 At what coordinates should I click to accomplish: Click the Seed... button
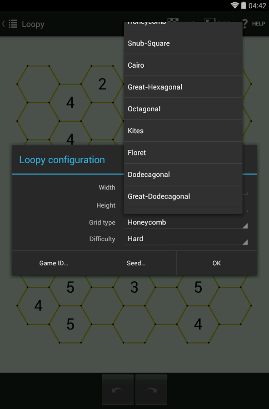(x=136, y=263)
